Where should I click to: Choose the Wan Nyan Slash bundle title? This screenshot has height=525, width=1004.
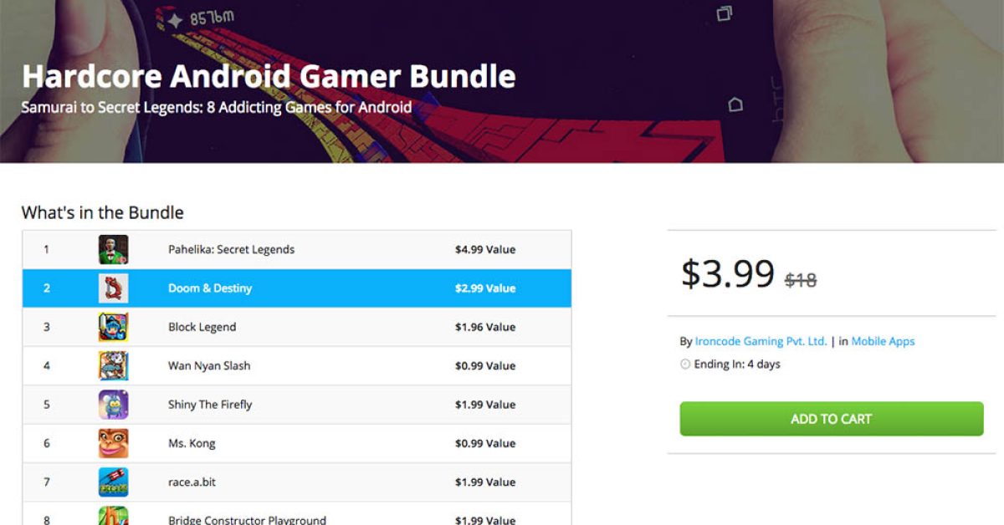(209, 365)
